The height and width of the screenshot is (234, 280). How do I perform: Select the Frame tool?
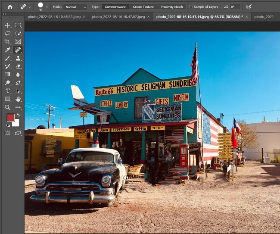[18, 41]
